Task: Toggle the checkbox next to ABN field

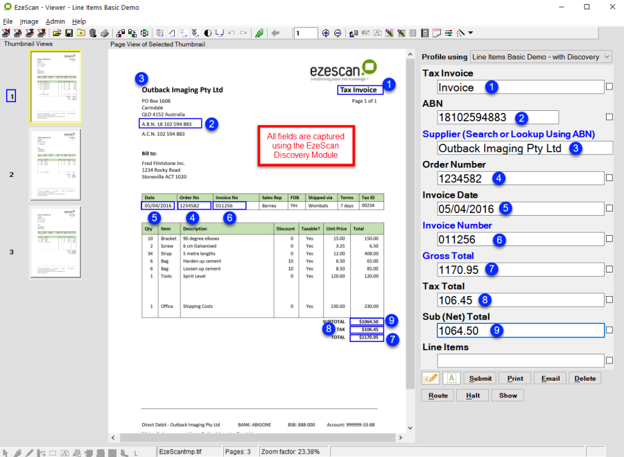Action: [609, 117]
